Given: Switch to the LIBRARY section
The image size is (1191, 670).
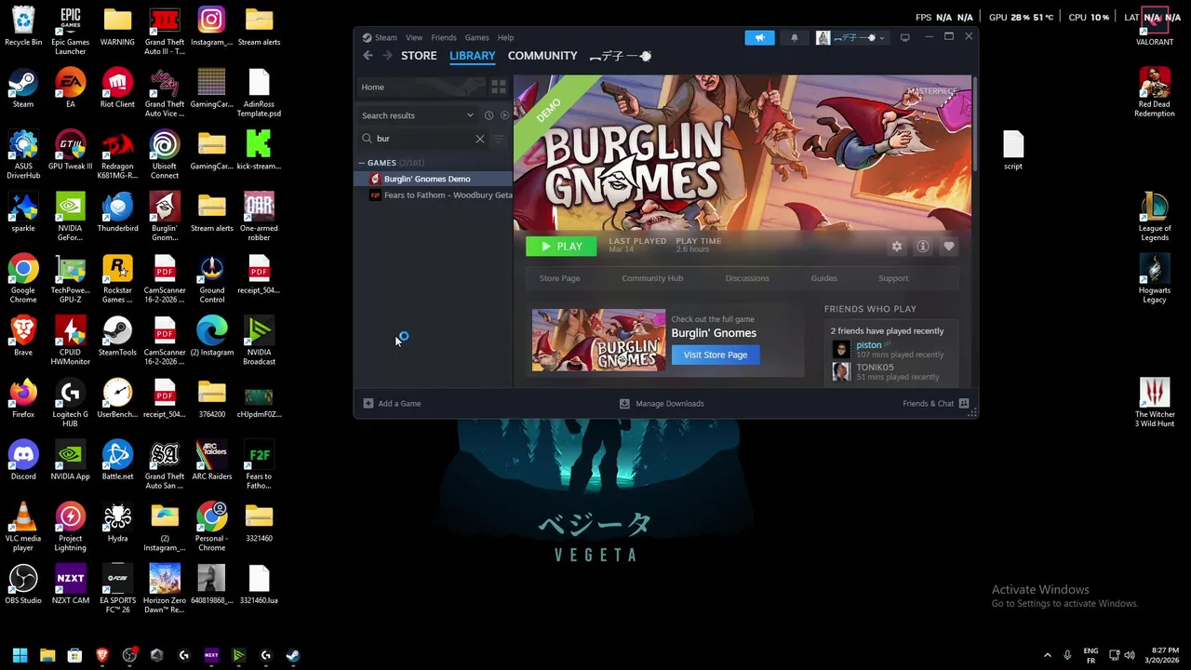Looking at the screenshot, I should tap(473, 56).
